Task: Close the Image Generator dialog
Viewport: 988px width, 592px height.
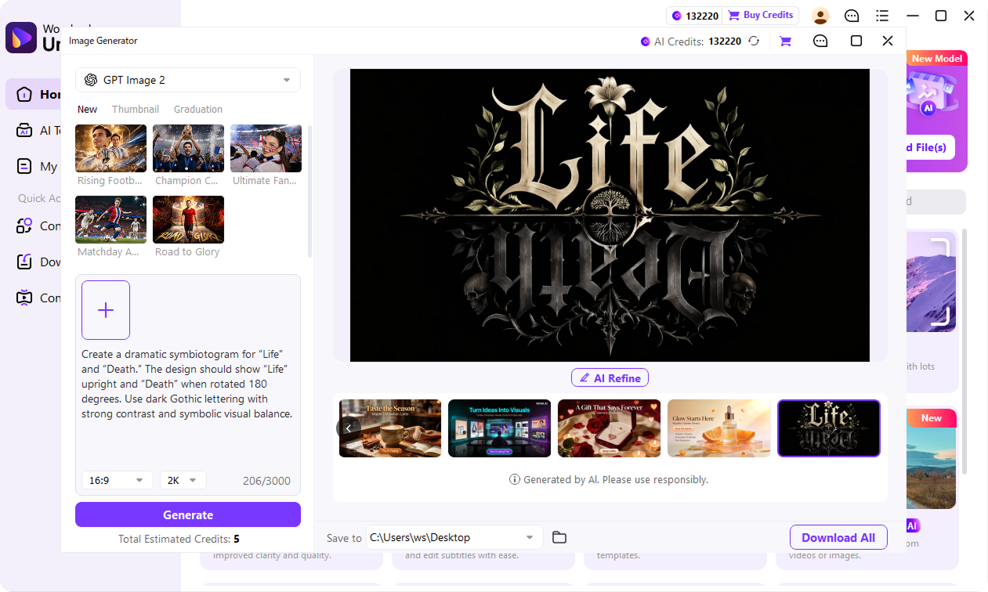Action: point(888,41)
